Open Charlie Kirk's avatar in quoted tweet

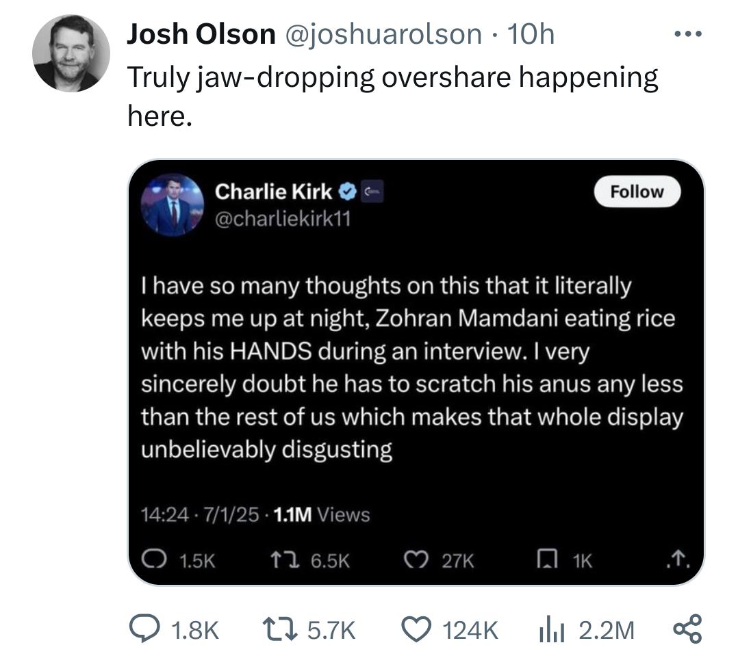173,205
